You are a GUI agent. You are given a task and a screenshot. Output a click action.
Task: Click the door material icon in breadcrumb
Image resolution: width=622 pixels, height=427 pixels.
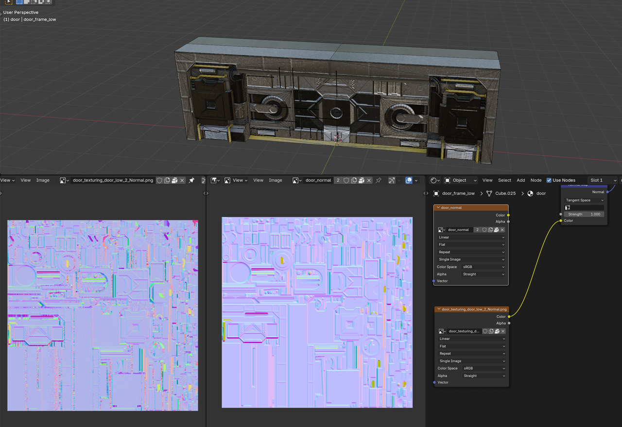pos(530,193)
